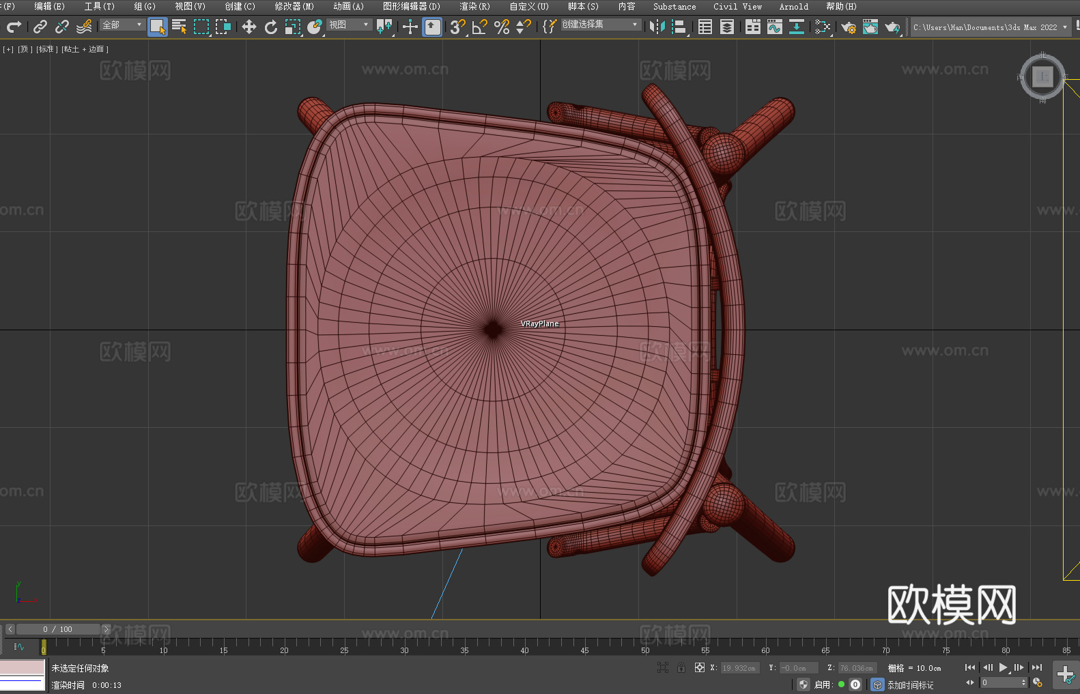Toggle Spinner Snap
The width and height of the screenshot is (1080, 694).
524,27
